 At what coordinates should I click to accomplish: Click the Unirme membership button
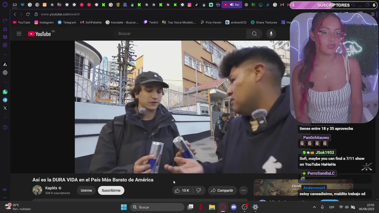tap(86, 191)
